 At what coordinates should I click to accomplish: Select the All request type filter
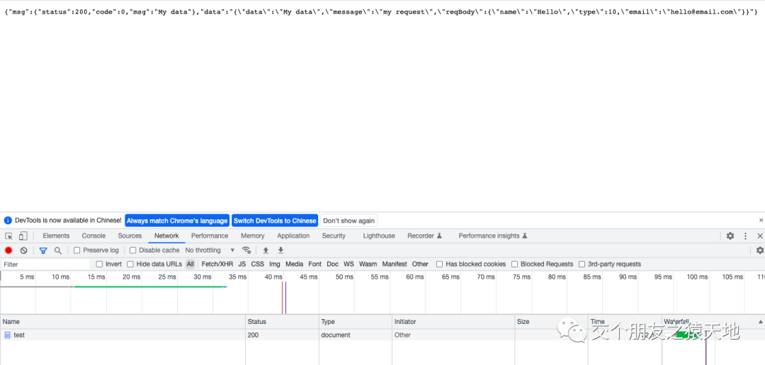pyautogui.click(x=191, y=264)
